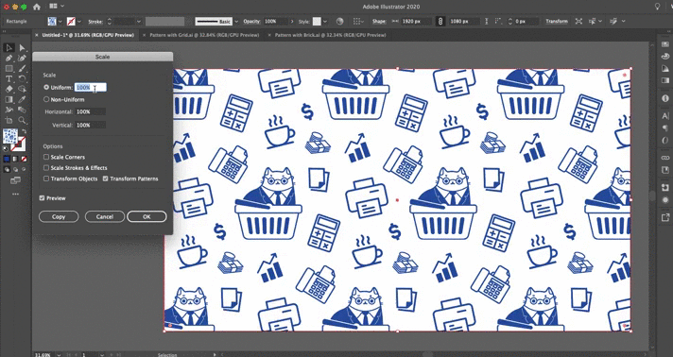This screenshot has width=673, height=357.
Task: Click the pattern fill swatch in toolbar
Action: [10, 136]
